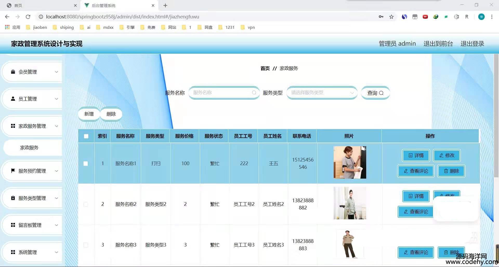499x267 pixels.
Task: Expand the 会员管理 menu chevron
Action: (x=56, y=72)
